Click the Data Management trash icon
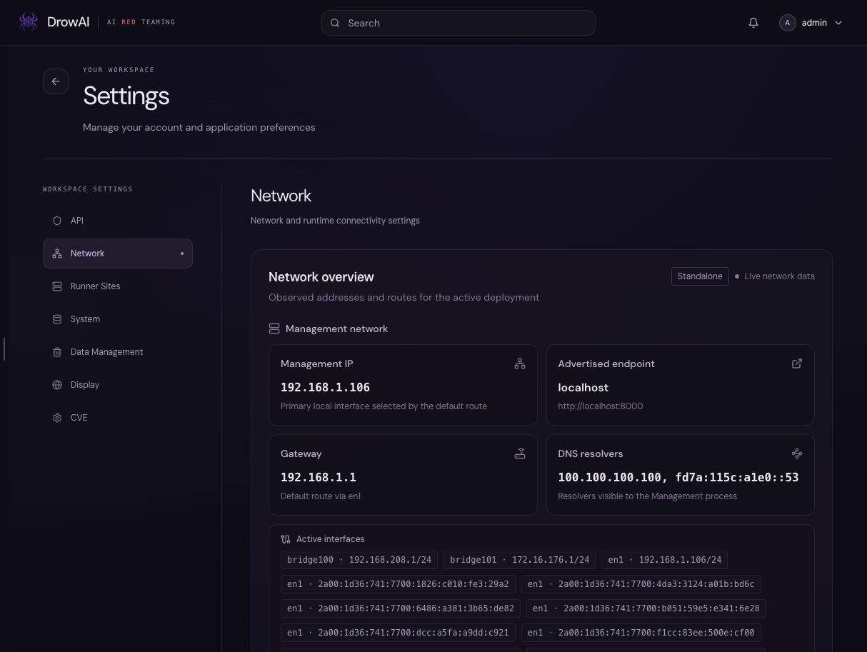Screen dimensions: 867x652 [x=57, y=352]
